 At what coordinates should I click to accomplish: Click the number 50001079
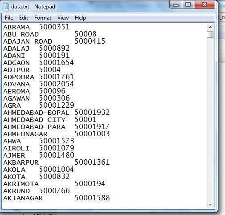point(57,148)
